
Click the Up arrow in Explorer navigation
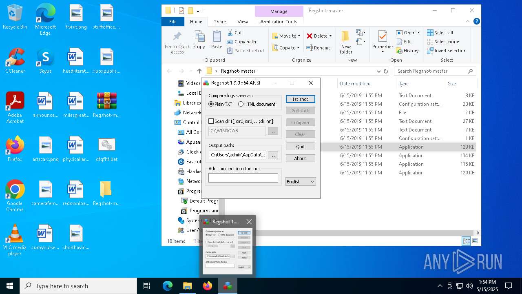(x=199, y=71)
